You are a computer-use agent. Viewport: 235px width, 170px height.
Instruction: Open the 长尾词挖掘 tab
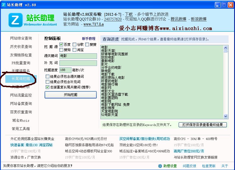21,79
